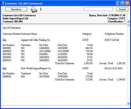Open customer number 002 link
The height and width of the screenshot is (109, 131).
(5, 68)
